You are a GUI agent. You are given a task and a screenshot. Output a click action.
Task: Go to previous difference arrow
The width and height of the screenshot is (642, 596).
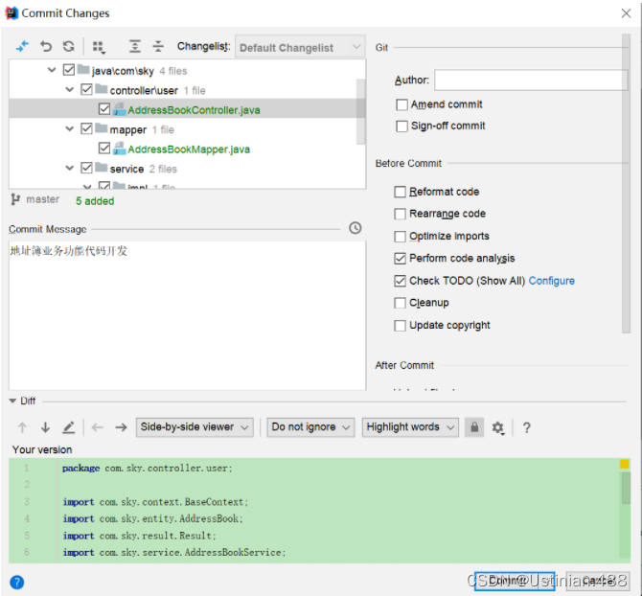pos(22,427)
